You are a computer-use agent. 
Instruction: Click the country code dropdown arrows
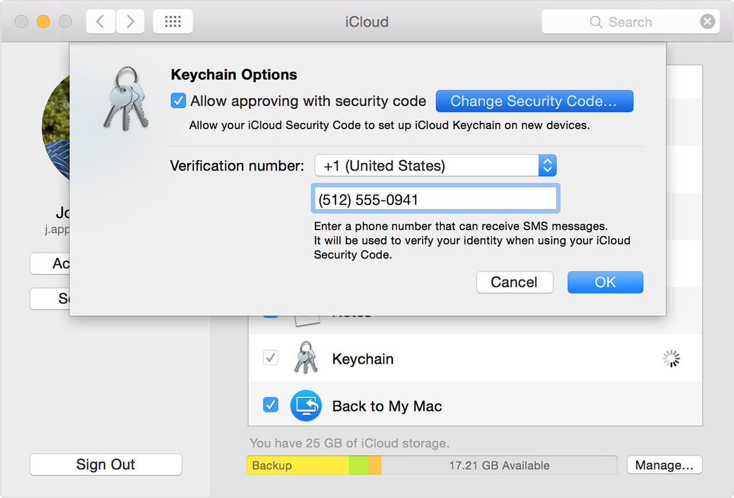pos(547,166)
